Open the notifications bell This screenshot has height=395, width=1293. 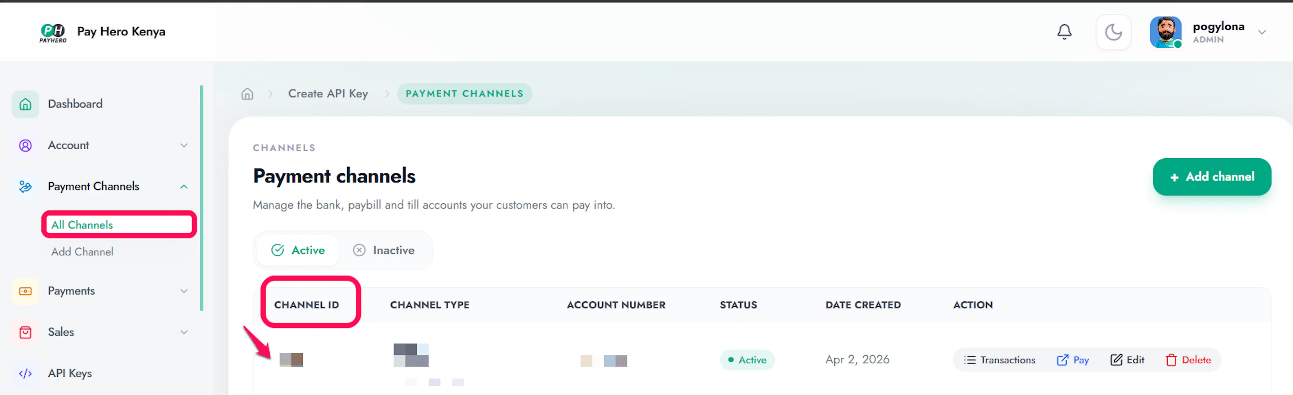[x=1064, y=32]
